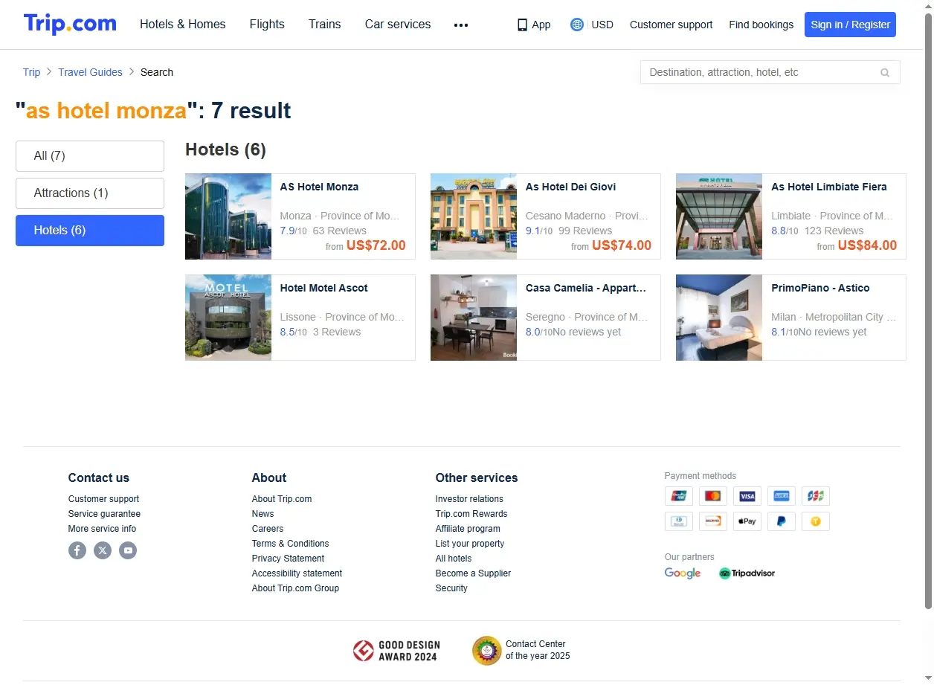Click the As Hotel Dei Giovi title

570,187
